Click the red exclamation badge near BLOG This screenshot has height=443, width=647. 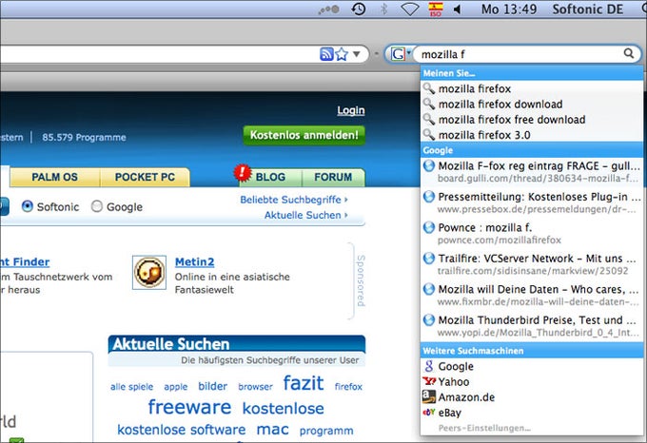(x=243, y=173)
